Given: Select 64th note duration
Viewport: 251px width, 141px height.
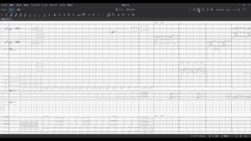Looking at the screenshot, I should click(x=11, y=15).
